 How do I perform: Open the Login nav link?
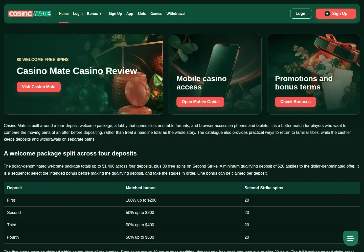pos(78,14)
